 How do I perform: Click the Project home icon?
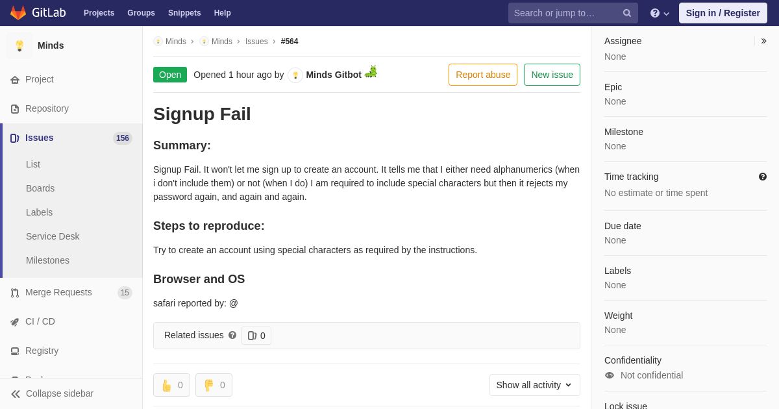[15, 80]
